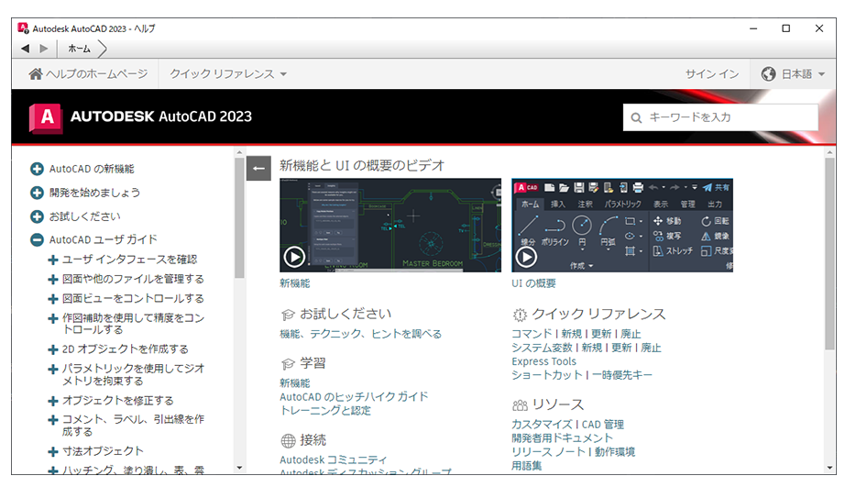Open 新機能 video thumbnail

click(390, 225)
